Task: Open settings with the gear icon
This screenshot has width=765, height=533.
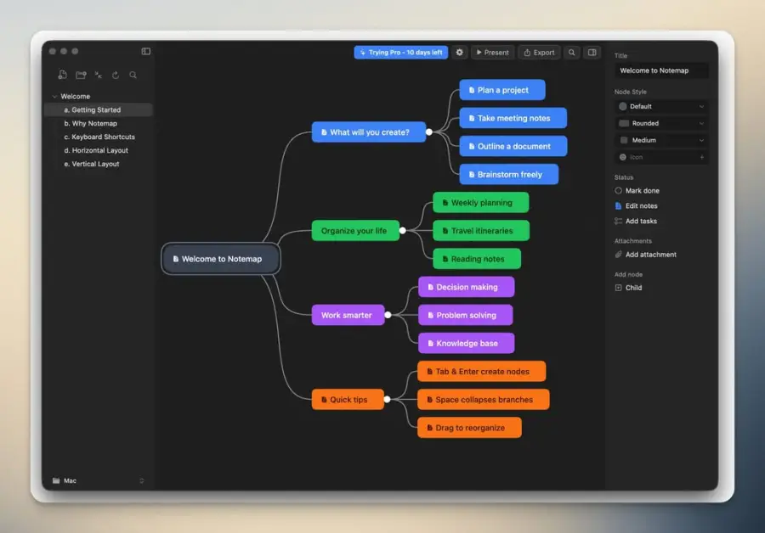Action: (x=459, y=52)
